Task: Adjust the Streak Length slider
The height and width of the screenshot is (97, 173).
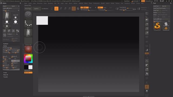Action: (11, 48)
